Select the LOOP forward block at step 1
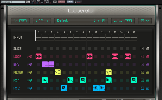 click(x=38, y=56)
